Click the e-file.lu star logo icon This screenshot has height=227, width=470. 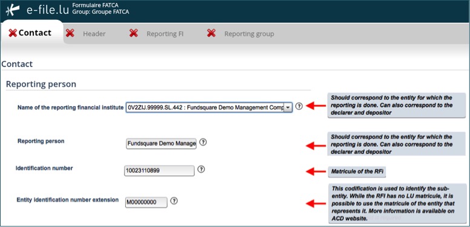13,10
